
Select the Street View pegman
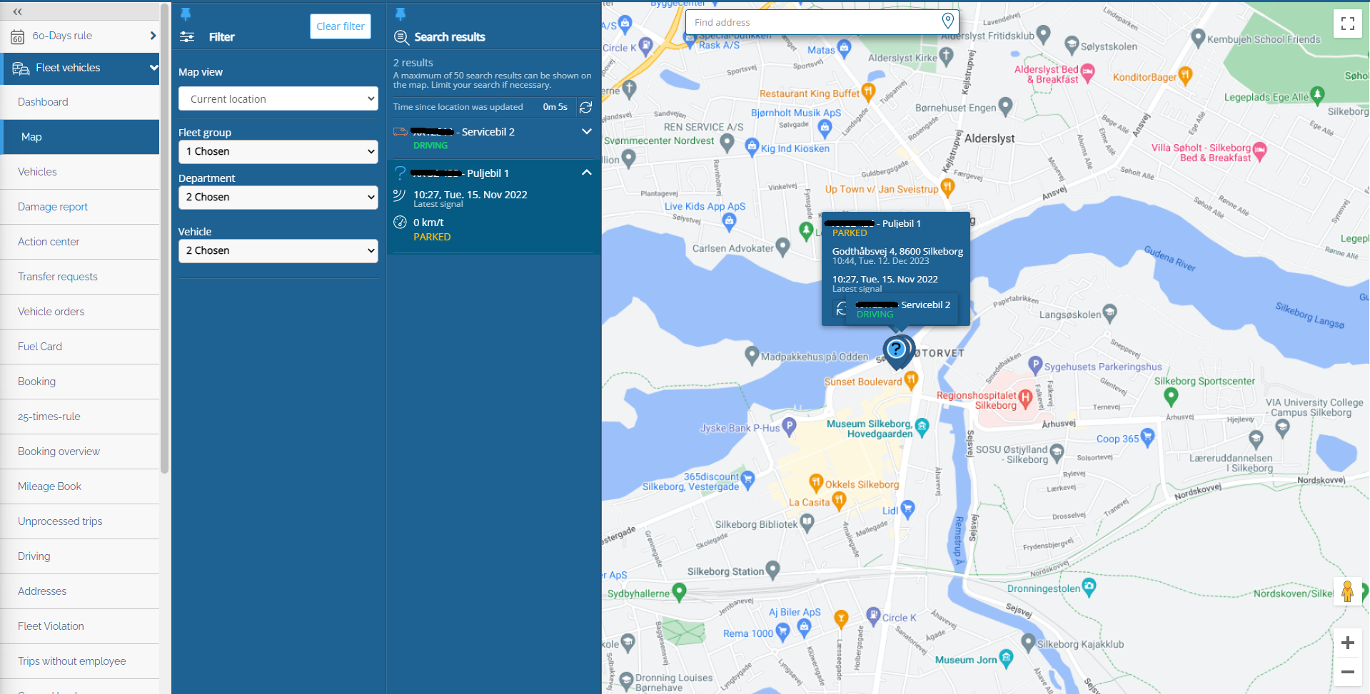coord(1347,591)
